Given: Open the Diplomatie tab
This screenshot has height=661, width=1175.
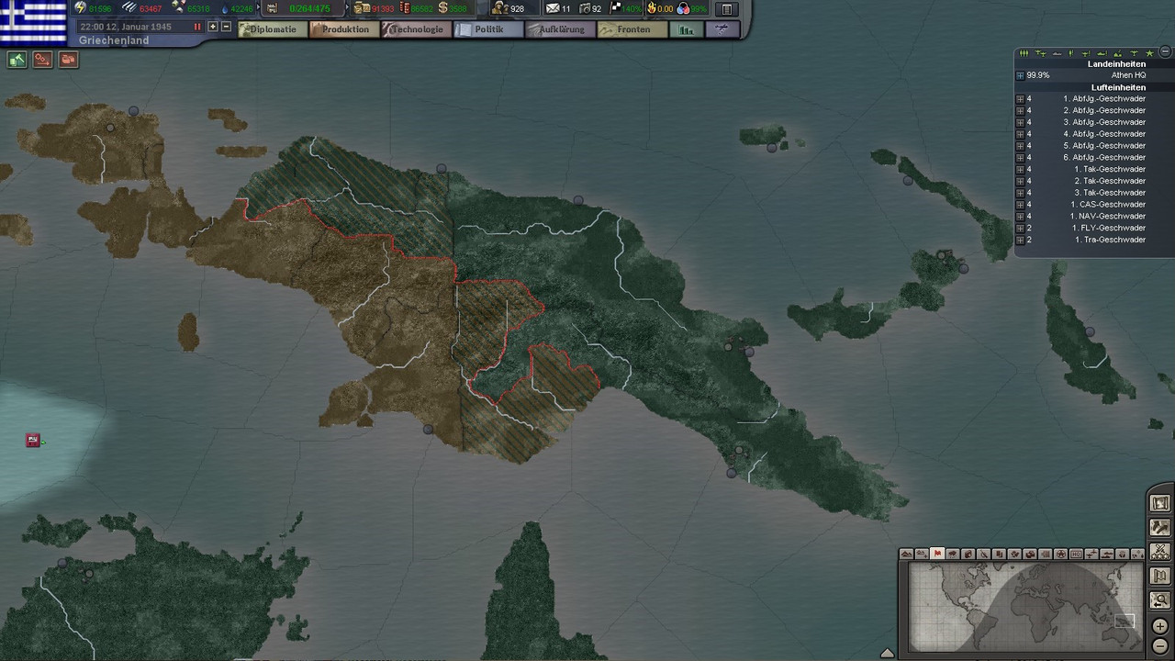Looking at the screenshot, I should click(272, 29).
